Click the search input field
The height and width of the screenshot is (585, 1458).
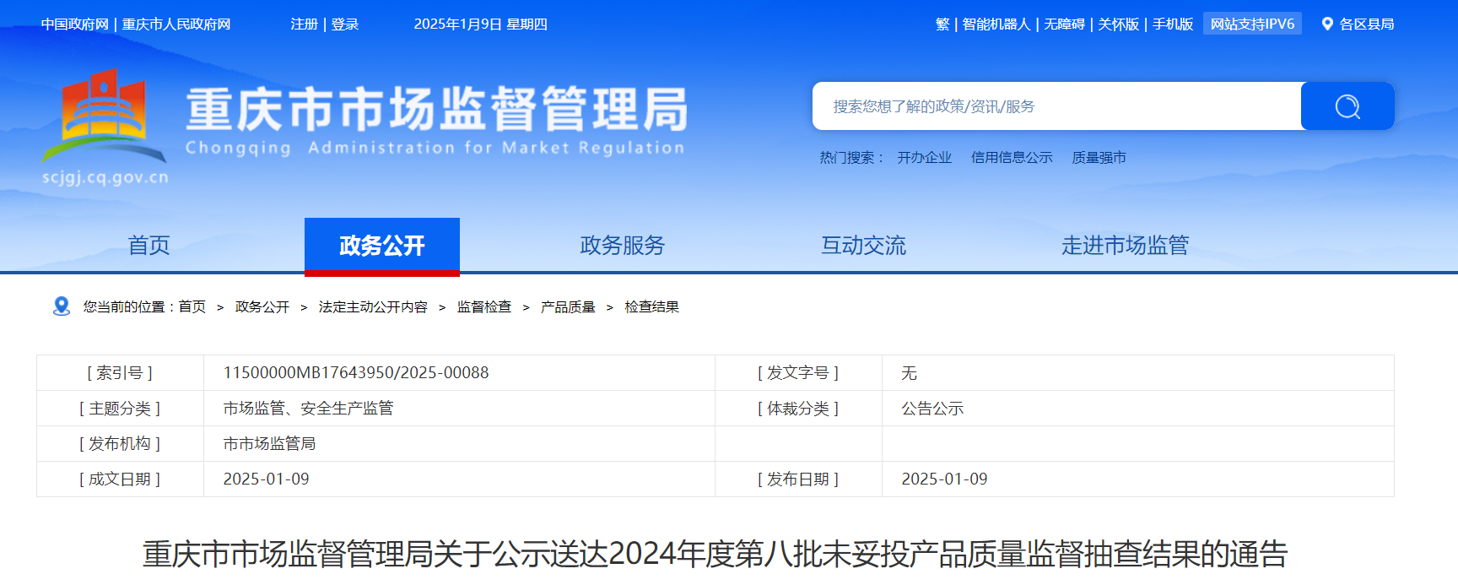click(x=1056, y=106)
